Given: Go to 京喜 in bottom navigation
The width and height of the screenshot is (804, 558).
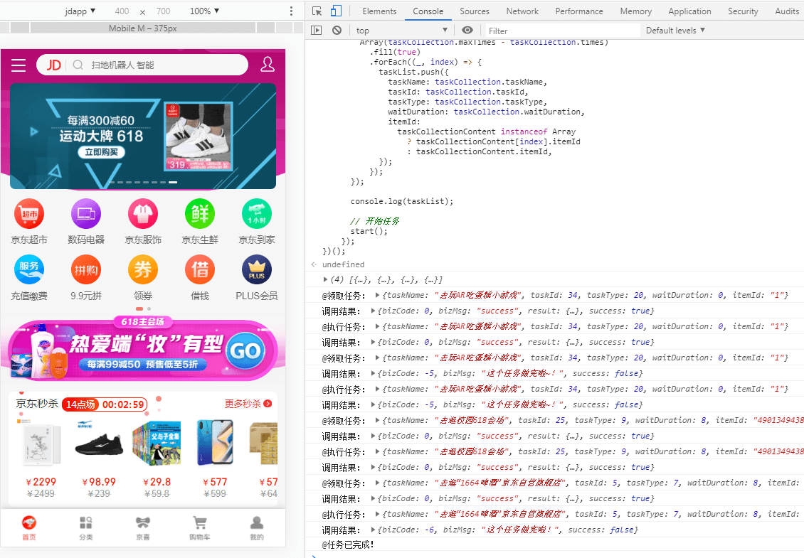Looking at the screenshot, I should click(143, 527).
